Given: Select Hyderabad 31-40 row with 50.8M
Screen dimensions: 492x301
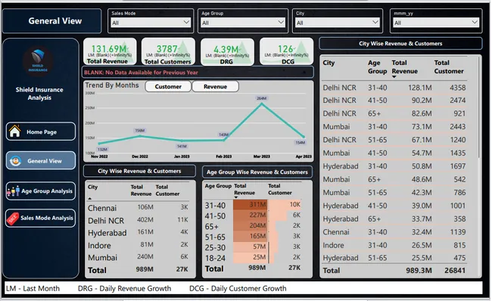Looking at the screenshot, I should 394,166.
